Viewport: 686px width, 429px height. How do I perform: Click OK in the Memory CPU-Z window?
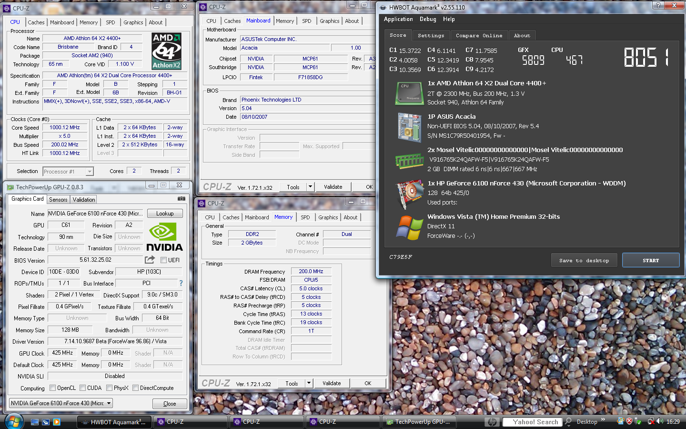tap(368, 383)
